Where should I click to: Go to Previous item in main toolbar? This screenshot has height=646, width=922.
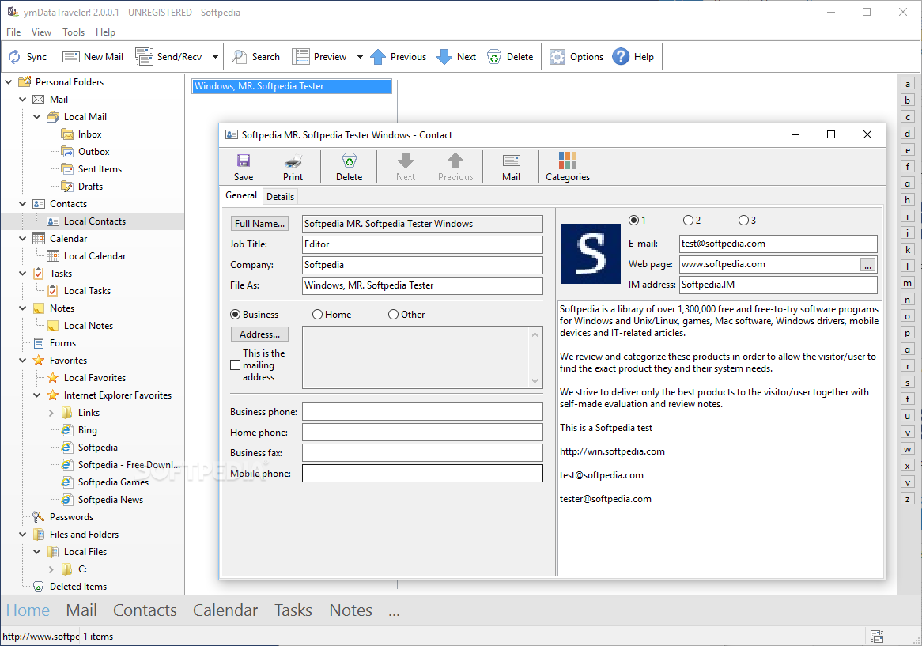pyautogui.click(x=378, y=57)
